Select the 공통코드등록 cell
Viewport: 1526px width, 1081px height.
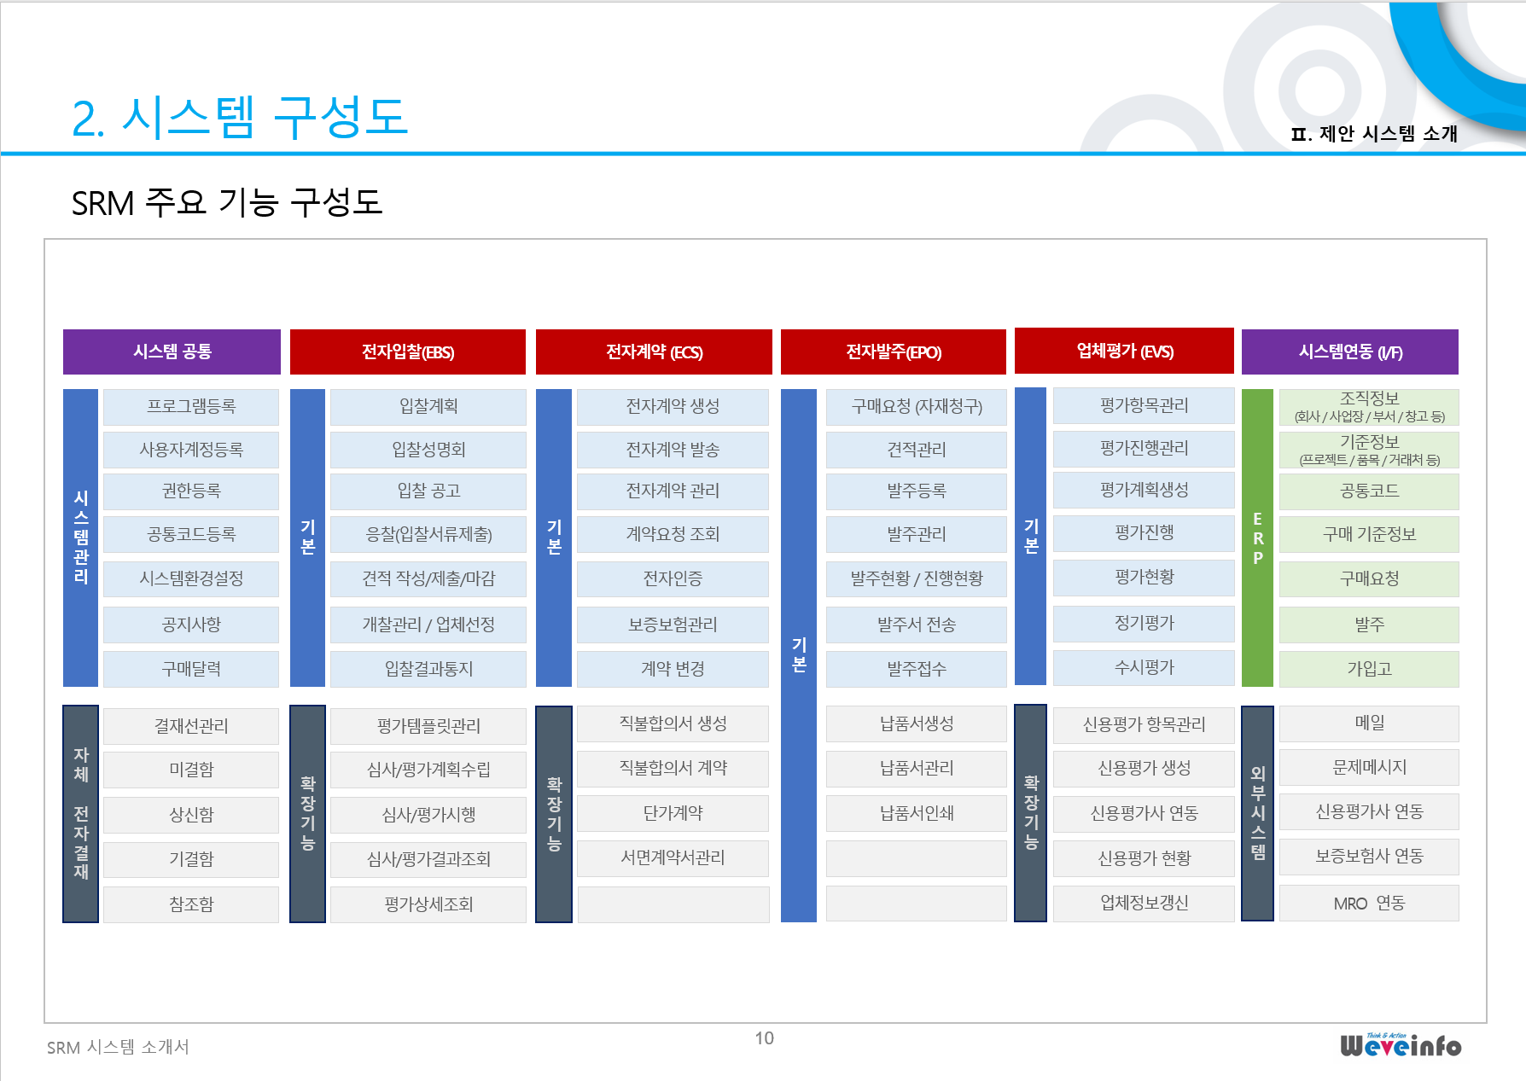tap(191, 535)
